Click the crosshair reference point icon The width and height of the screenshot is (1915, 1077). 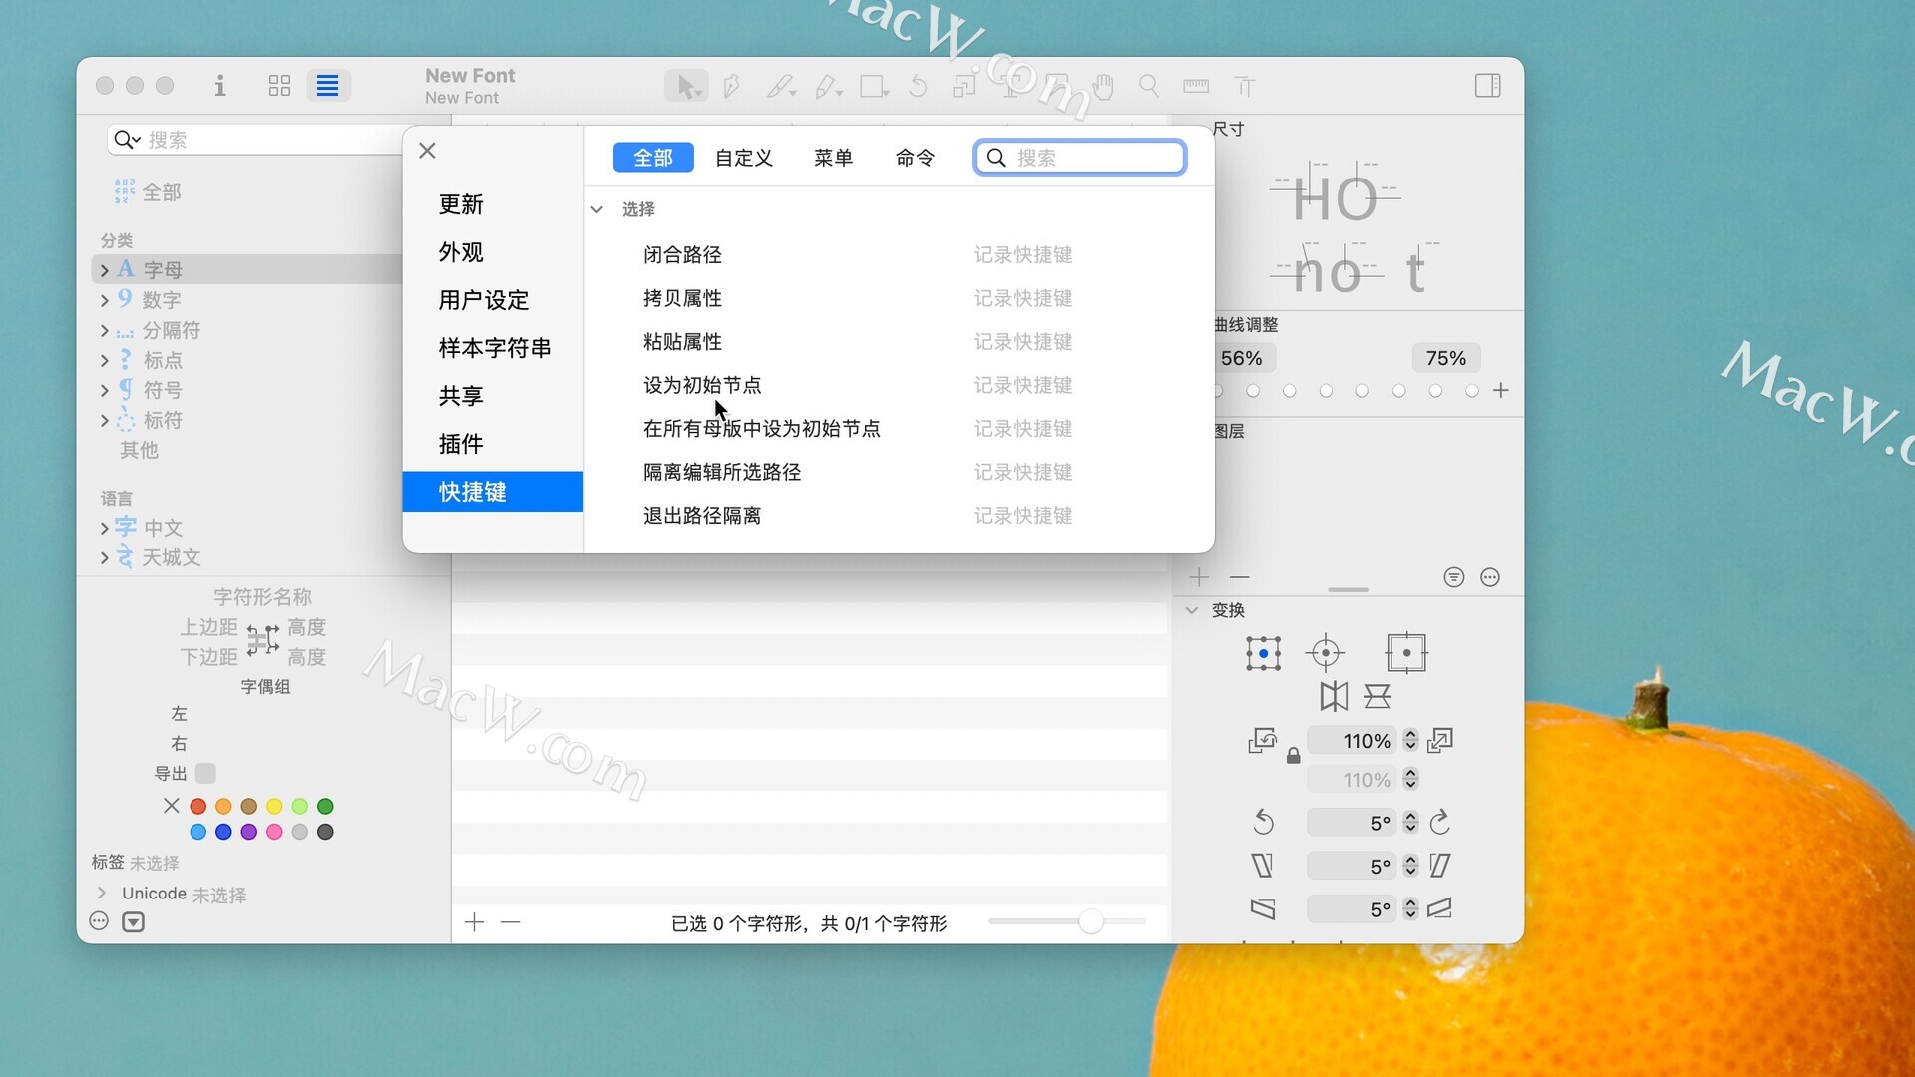tap(1326, 654)
